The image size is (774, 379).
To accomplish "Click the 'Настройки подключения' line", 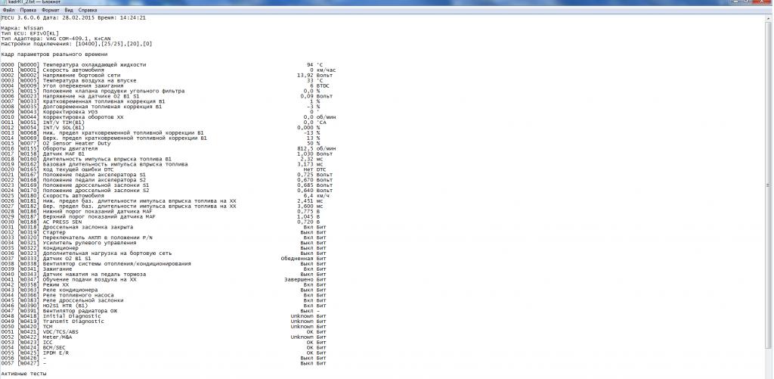I will pyautogui.click(x=76, y=43).
